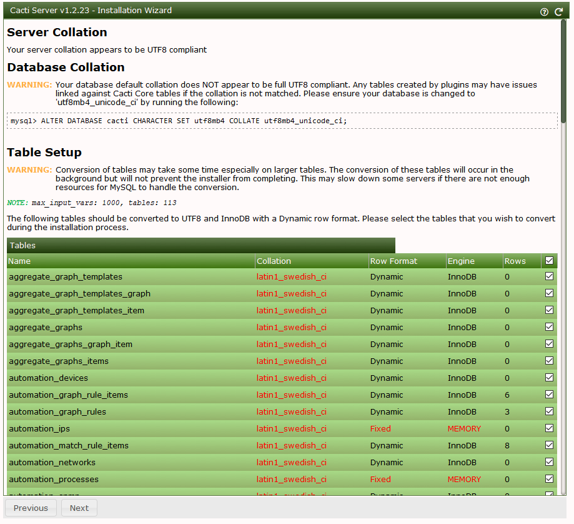Toggle checkbox for aggregate_graphs_items

(x=549, y=361)
